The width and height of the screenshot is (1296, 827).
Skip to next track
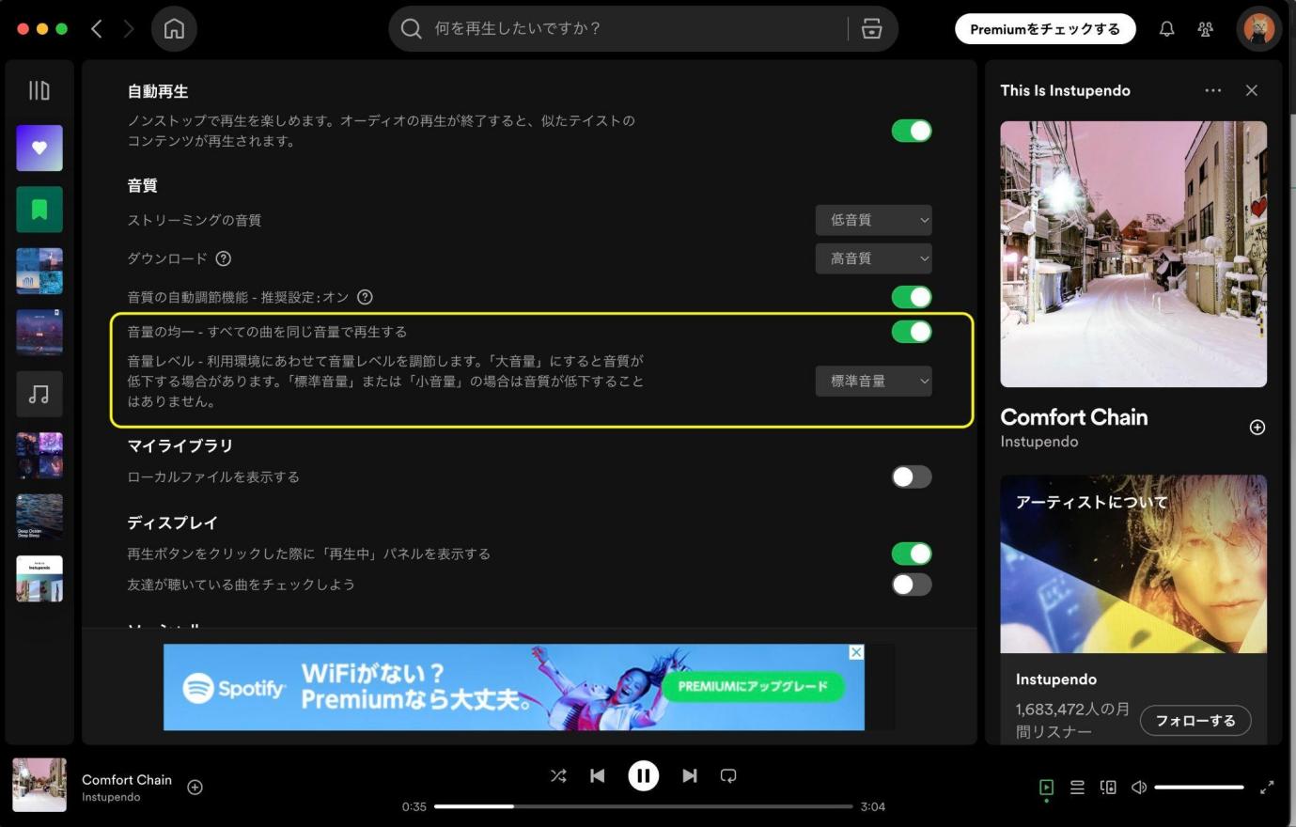coord(690,776)
